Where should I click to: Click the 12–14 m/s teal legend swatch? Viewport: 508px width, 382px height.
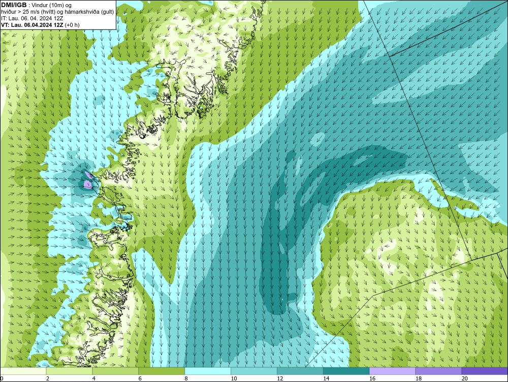300,371
